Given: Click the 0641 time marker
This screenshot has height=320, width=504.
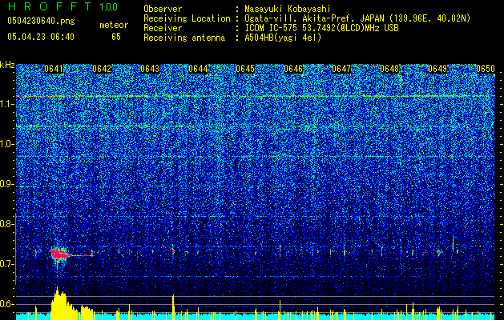Looking at the screenshot, I should click(54, 69).
